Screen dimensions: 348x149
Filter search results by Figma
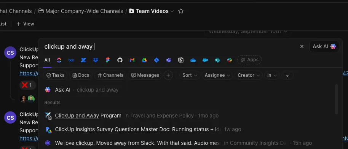click(108, 60)
